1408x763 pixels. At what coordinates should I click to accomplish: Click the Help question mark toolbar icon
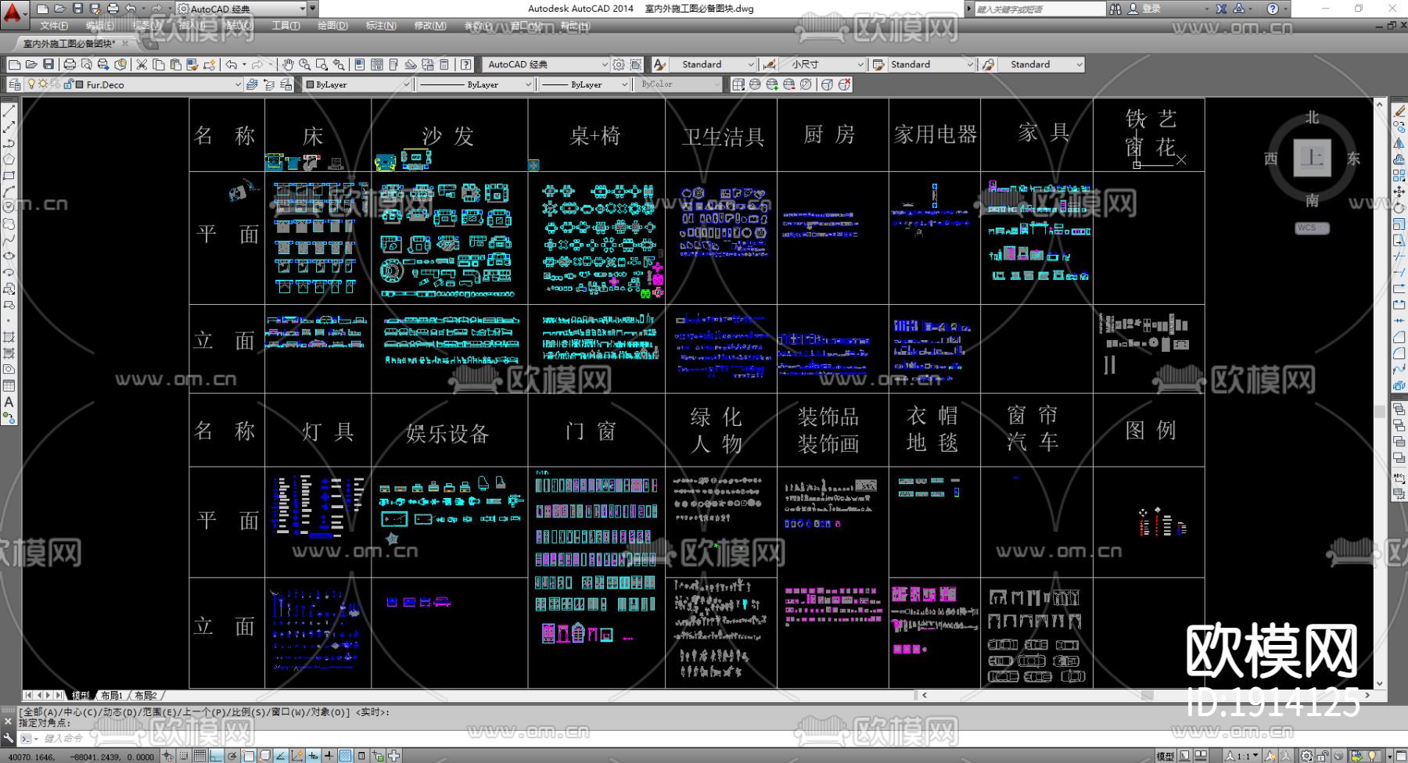(466, 64)
